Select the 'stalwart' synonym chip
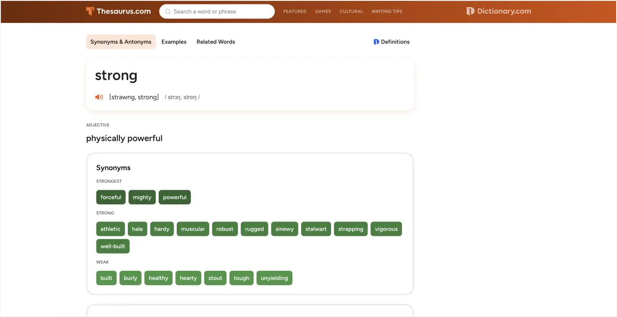617x317 pixels. (x=316, y=229)
